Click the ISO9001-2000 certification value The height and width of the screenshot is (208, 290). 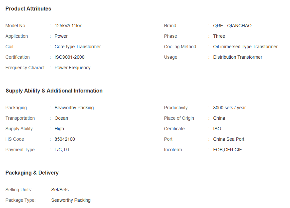(69, 57)
